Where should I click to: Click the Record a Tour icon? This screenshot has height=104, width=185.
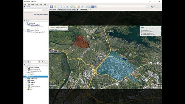pos(67,7)
